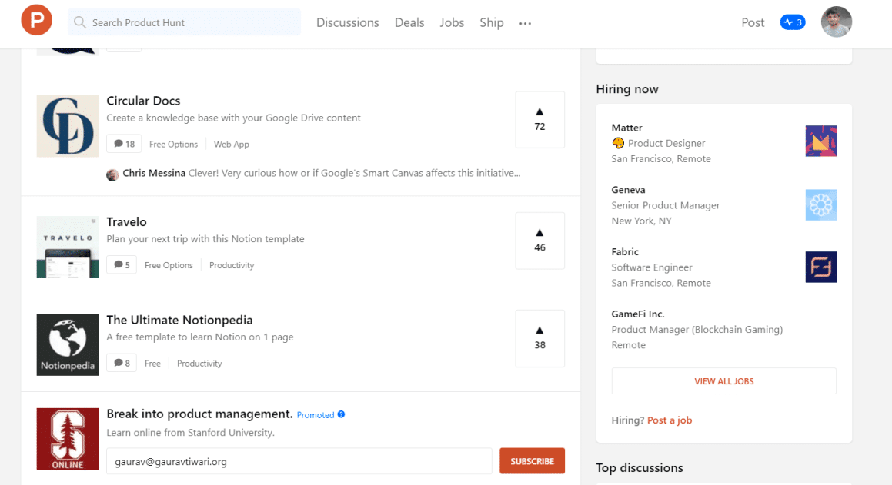Image resolution: width=892 pixels, height=485 pixels.
Task: Open the Discussions section
Action: point(347,22)
